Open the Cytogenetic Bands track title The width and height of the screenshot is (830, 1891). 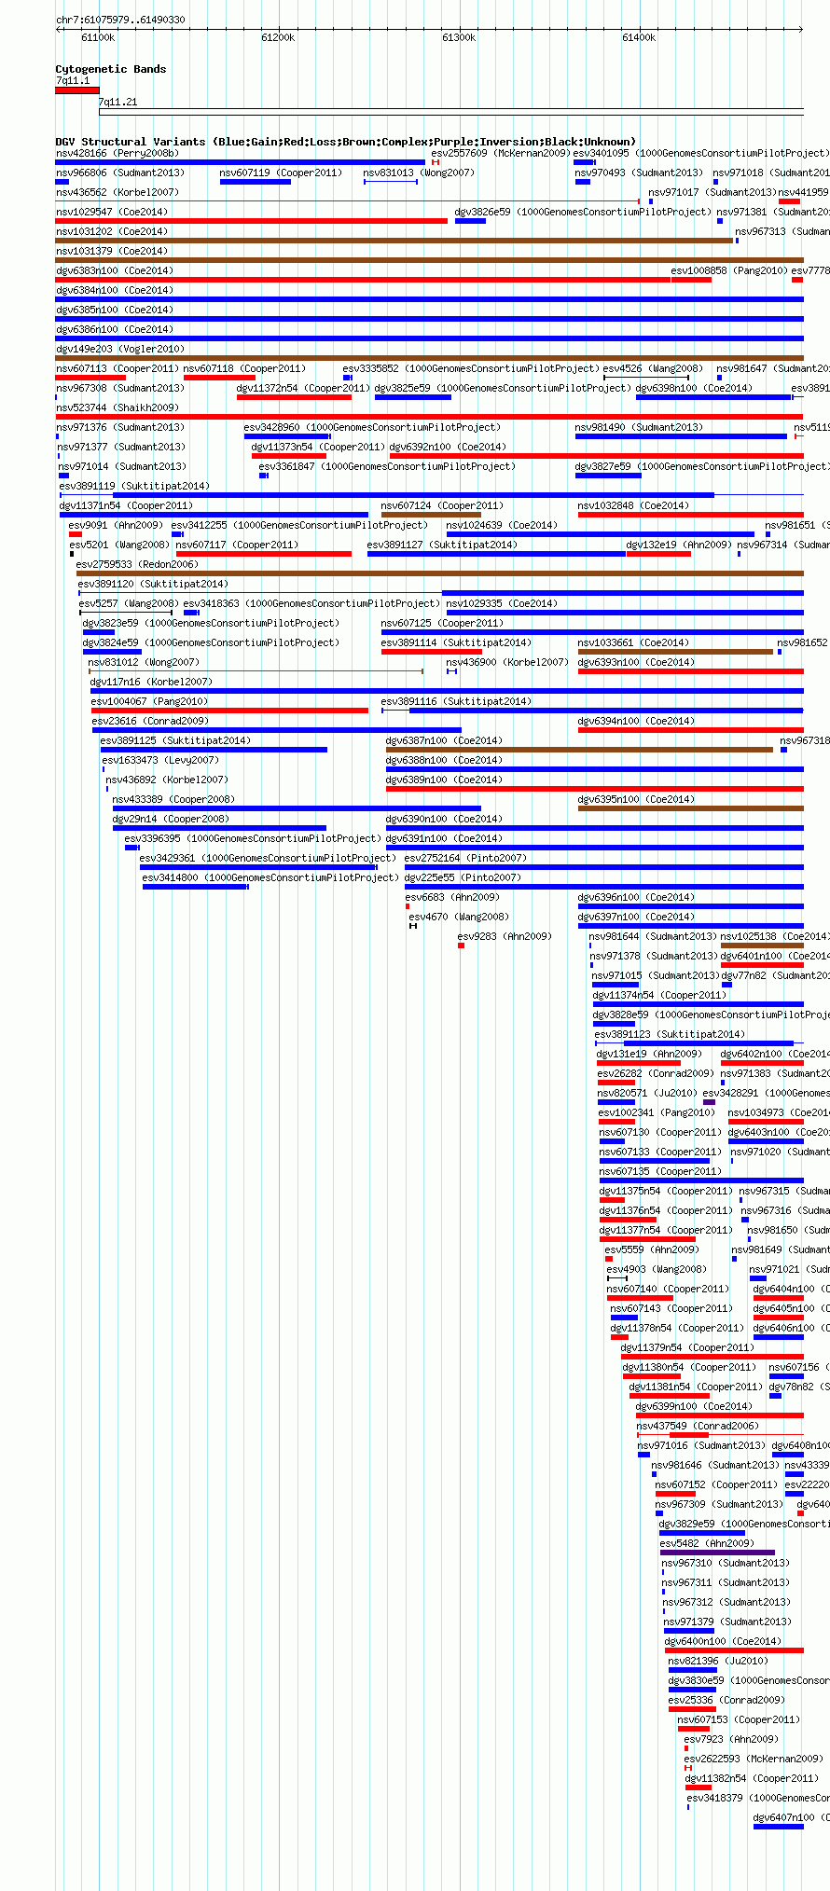pyautogui.click(x=111, y=69)
